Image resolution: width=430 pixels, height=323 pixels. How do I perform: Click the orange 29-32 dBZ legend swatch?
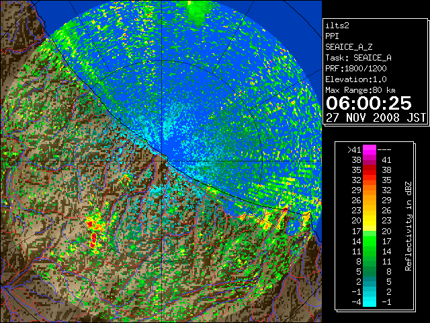pyautogui.click(x=370, y=190)
